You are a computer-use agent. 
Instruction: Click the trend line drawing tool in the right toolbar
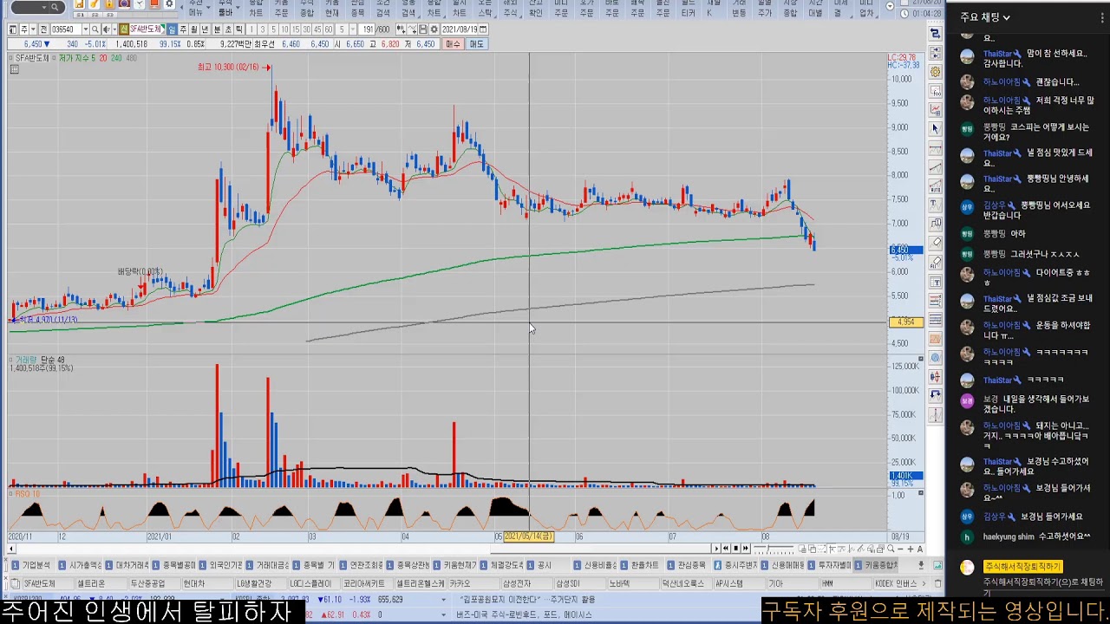(x=936, y=166)
